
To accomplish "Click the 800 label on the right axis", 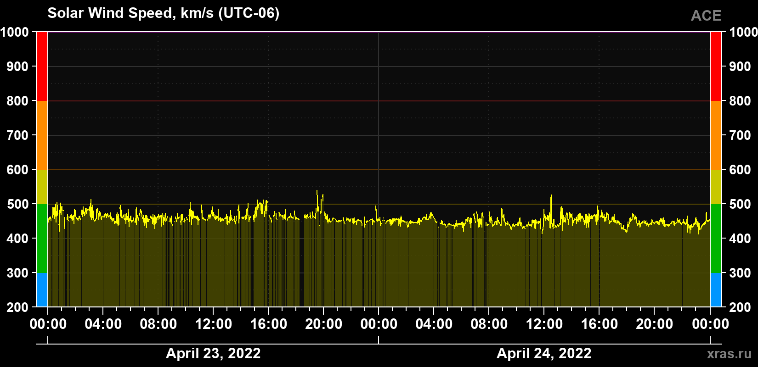I will pos(740,101).
